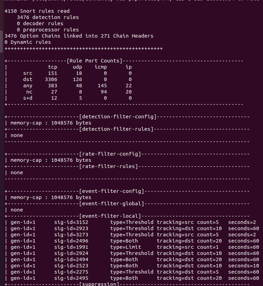Click the '4150 Snort rules read' line
The width and height of the screenshot is (263, 286).
point(37,11)
